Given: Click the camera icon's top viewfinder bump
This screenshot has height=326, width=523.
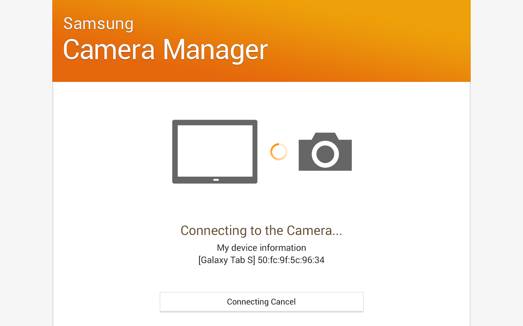Looking at the screenshot, I should click(x=325, y=136).
